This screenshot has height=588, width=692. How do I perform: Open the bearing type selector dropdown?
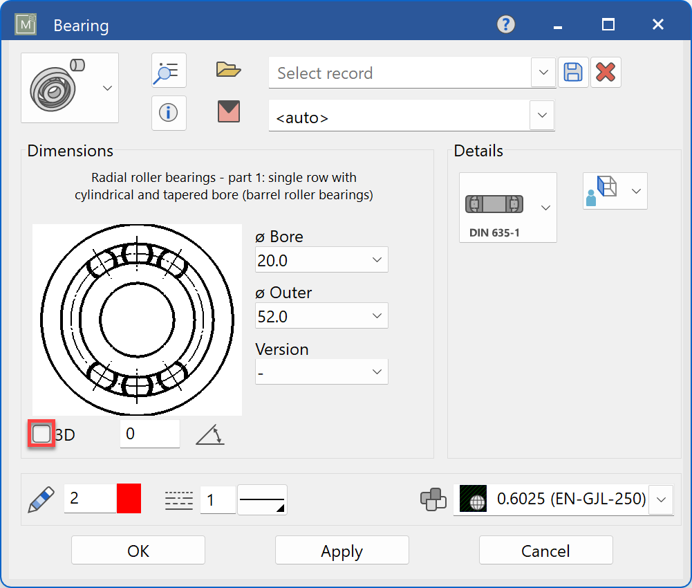[70, 88]
